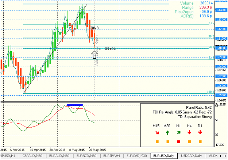
Task: Click the red square under H1
Action: (179, 142)
